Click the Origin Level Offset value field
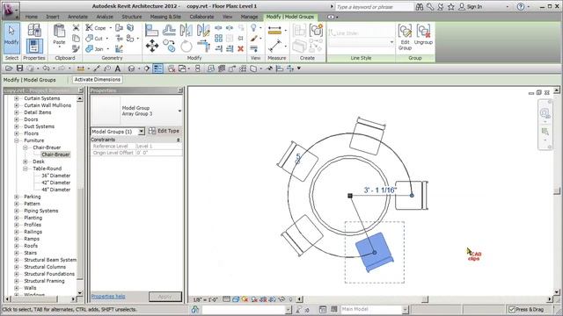 click(x=158, y=153)
